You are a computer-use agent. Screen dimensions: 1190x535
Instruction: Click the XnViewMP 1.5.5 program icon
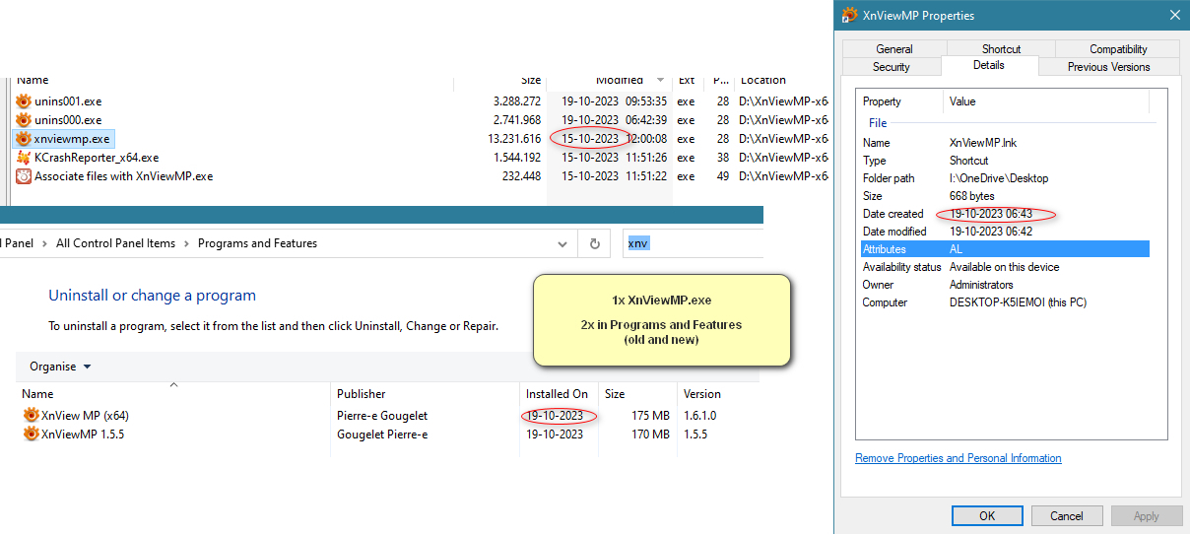[32, 435]
